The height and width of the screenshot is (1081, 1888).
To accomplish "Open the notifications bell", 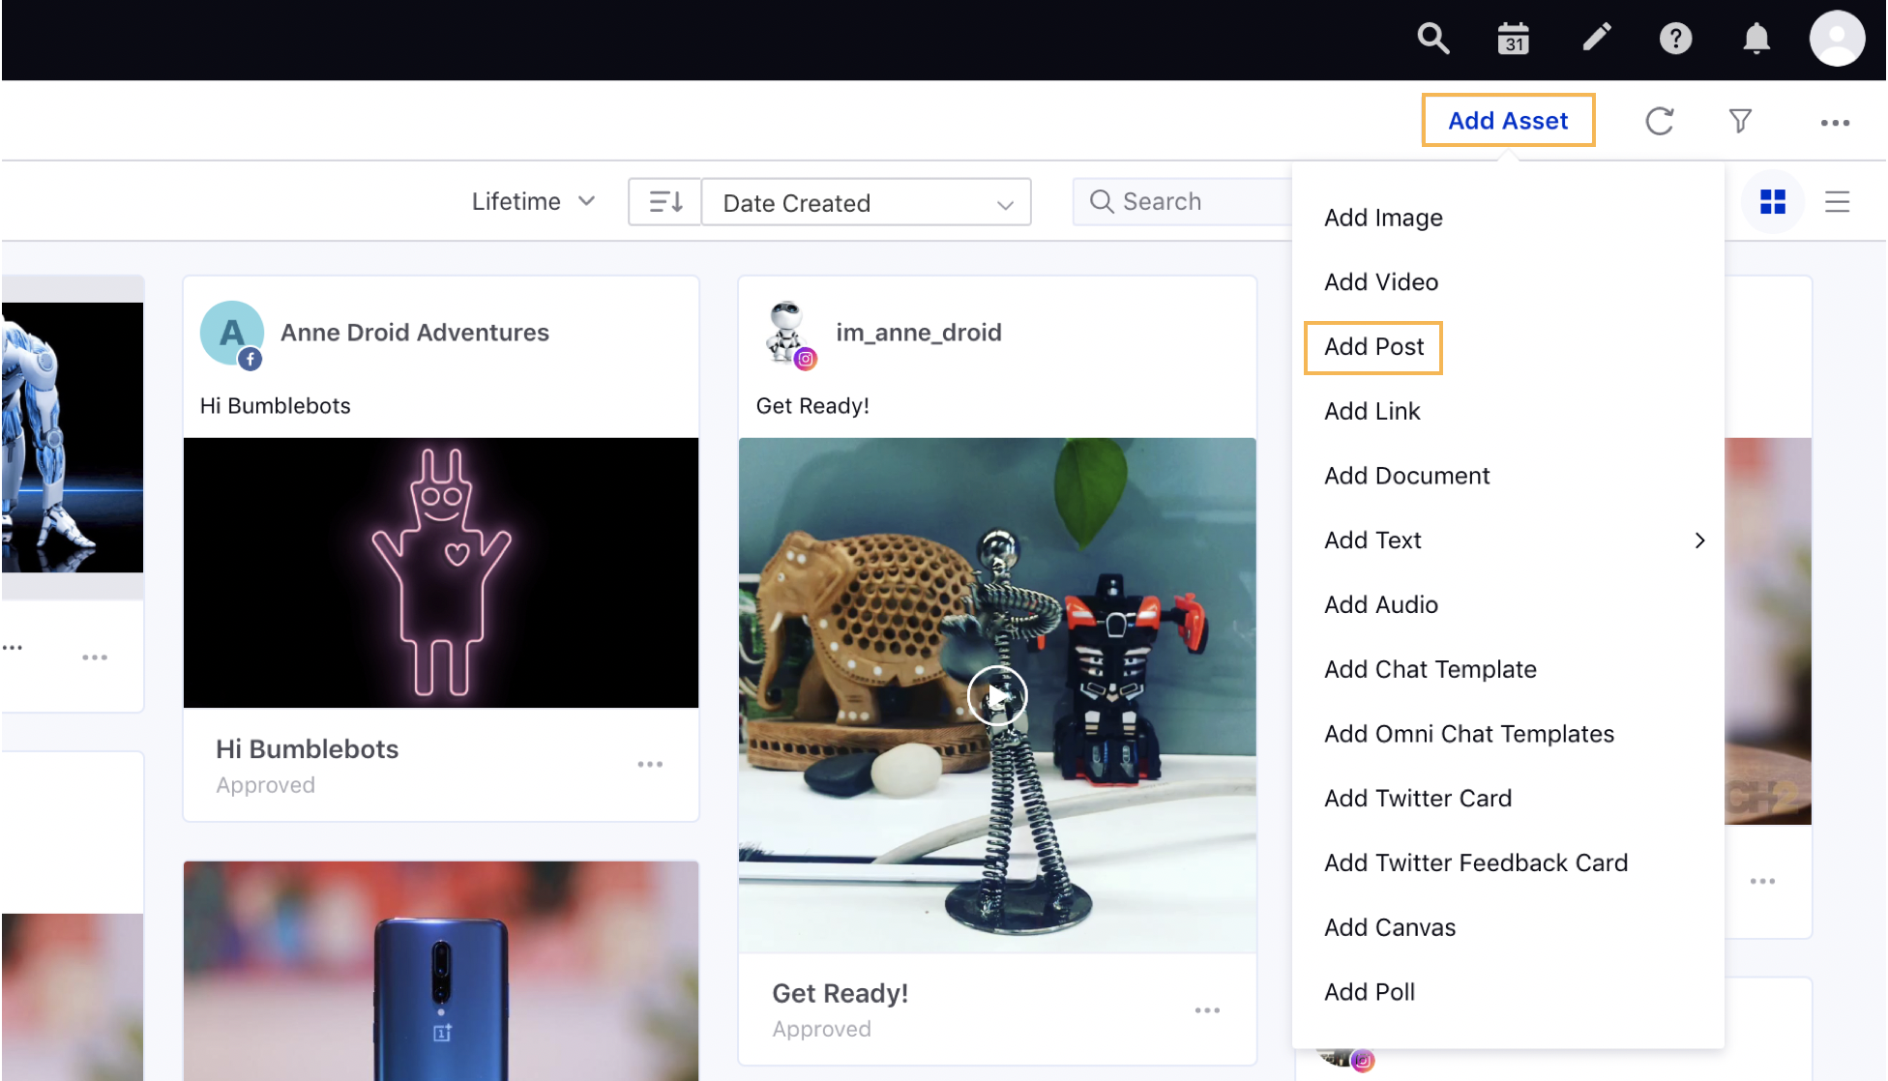I will 1755,39.
